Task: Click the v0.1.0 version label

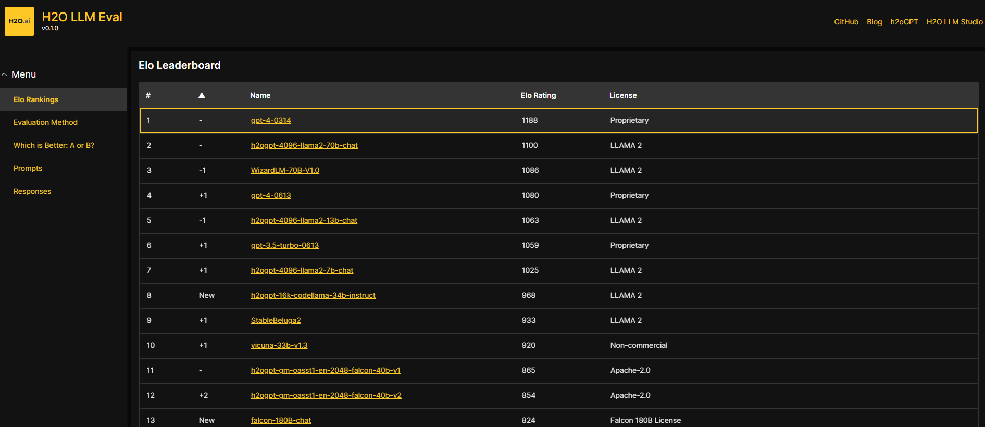Action: point(50,28)
